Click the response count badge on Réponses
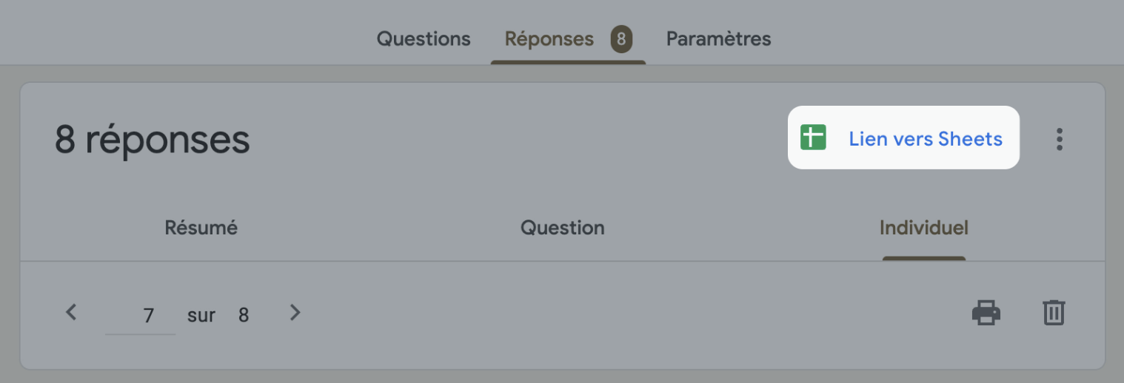 (x=621, y=39)
